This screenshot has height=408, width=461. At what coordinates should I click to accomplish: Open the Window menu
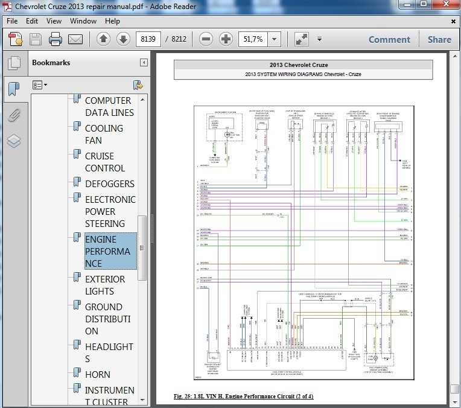click(83, 21)
